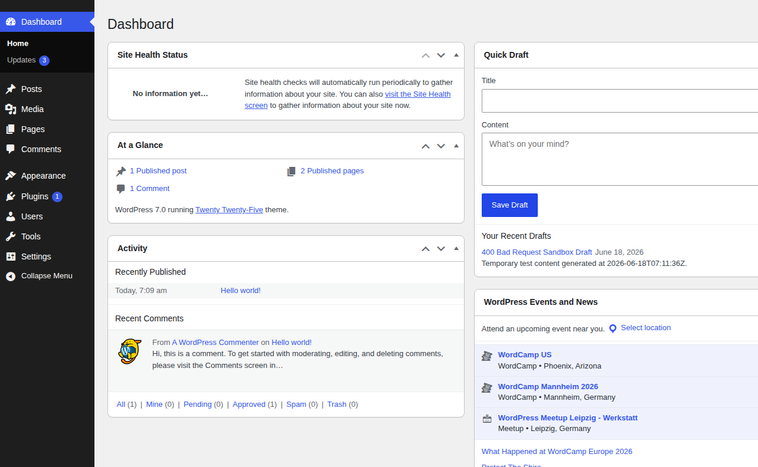Viewport: 758px width, 467px height.
Task: Open the 2 Published pages link
Action: (x=332, y=171)
